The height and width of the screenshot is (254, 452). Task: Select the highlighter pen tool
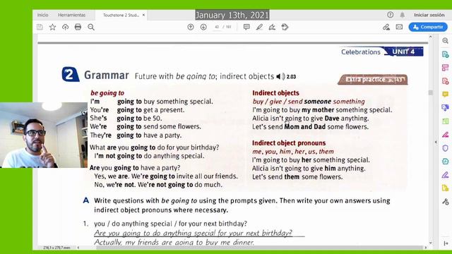pos(259,27)
